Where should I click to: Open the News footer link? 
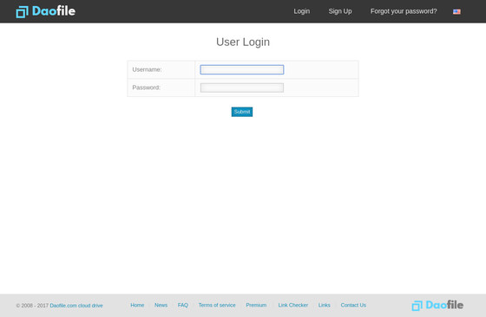click(x=161, y=305)
